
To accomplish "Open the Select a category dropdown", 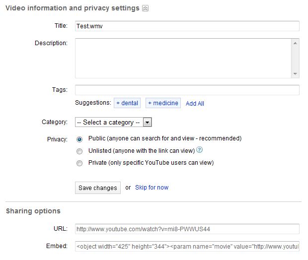I will click(x=113, y=122).
